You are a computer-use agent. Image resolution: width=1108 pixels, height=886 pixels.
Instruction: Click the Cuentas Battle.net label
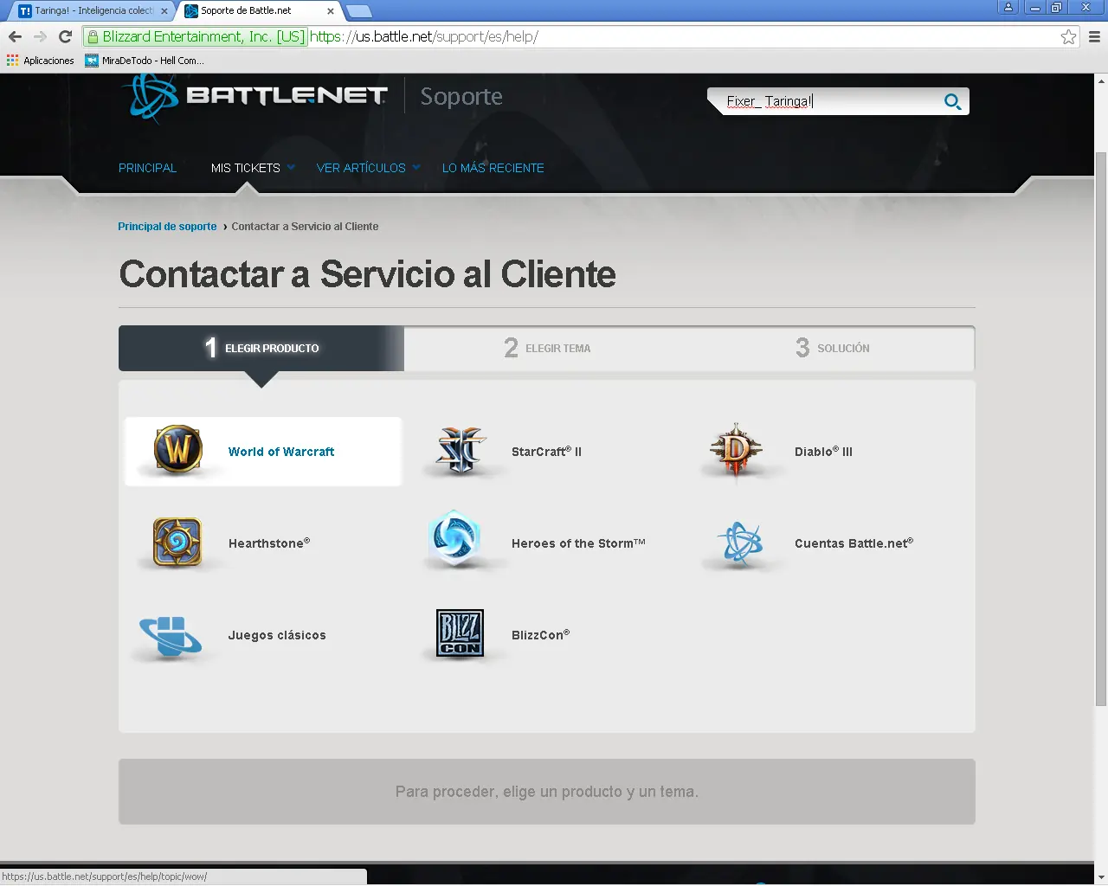(854, 543)
